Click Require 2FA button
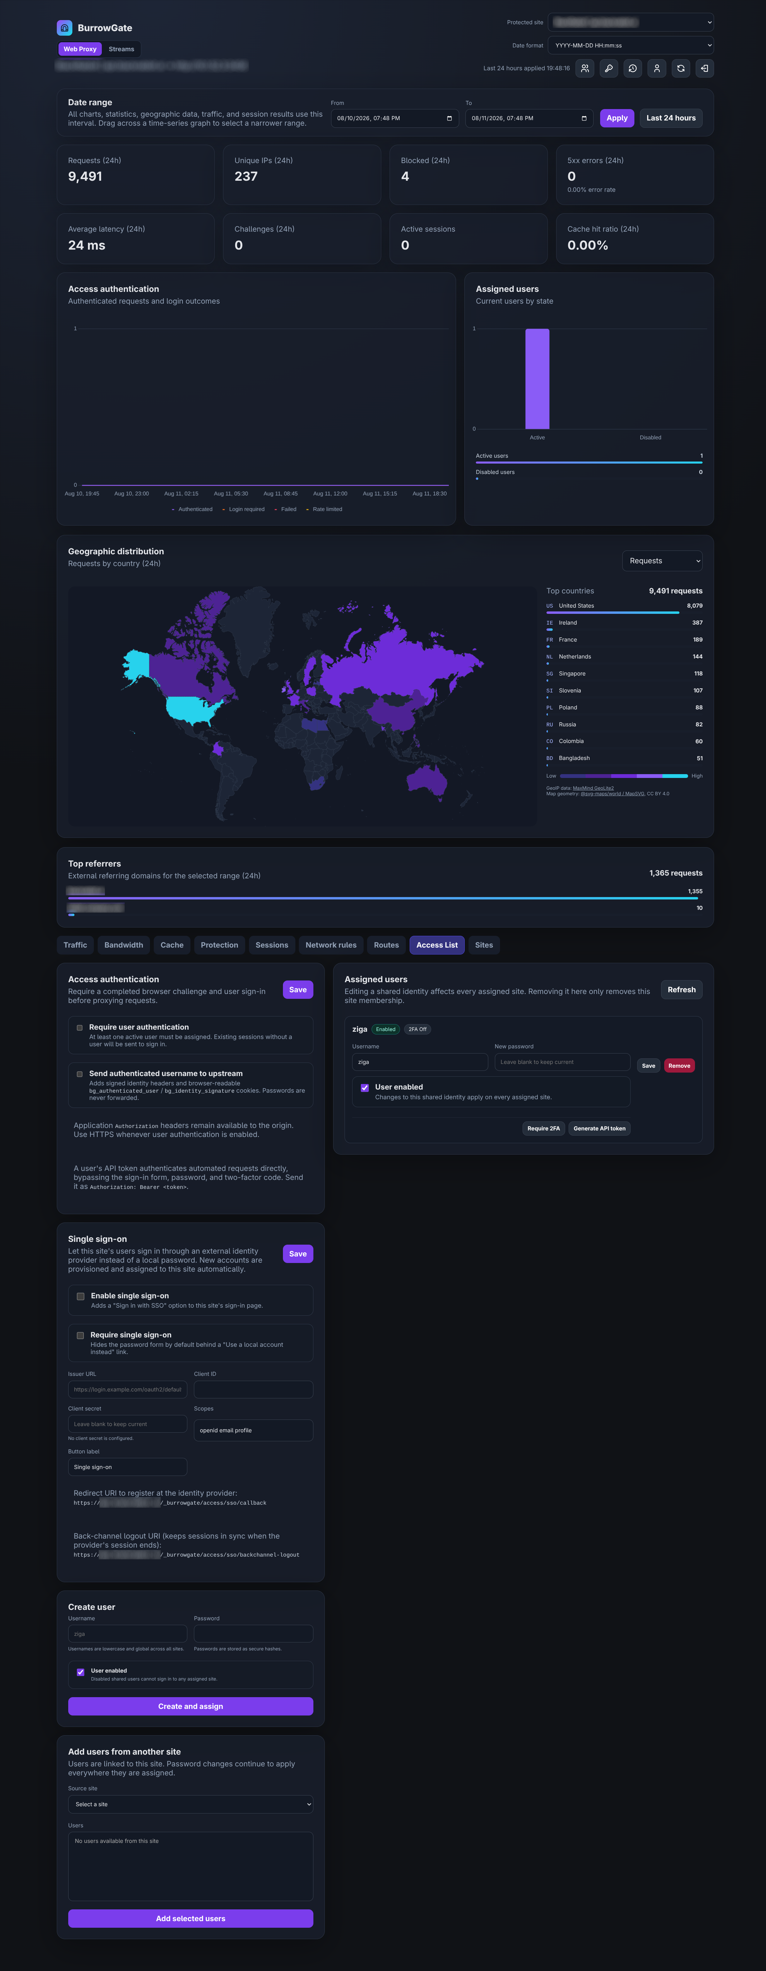 [x=543, y=1129]
